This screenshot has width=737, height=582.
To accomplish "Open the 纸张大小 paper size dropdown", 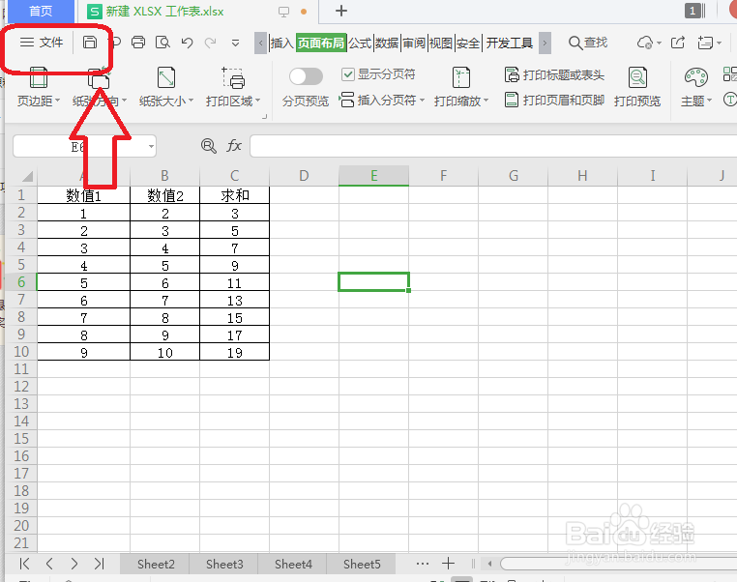I will 166,87.
